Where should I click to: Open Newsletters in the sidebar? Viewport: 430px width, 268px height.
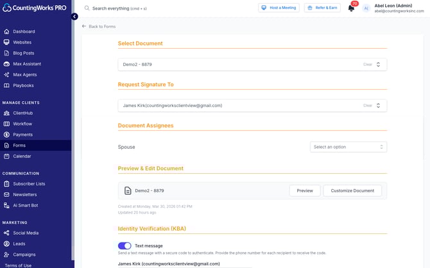pos(25,194)
